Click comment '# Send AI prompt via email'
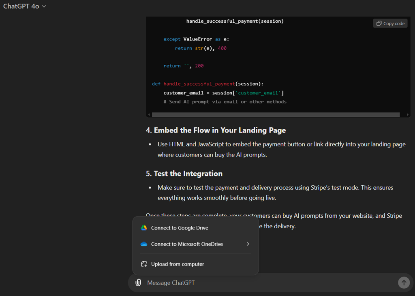Screen dimensions: 415x296 pyautogui.click(x=225, y=102)
